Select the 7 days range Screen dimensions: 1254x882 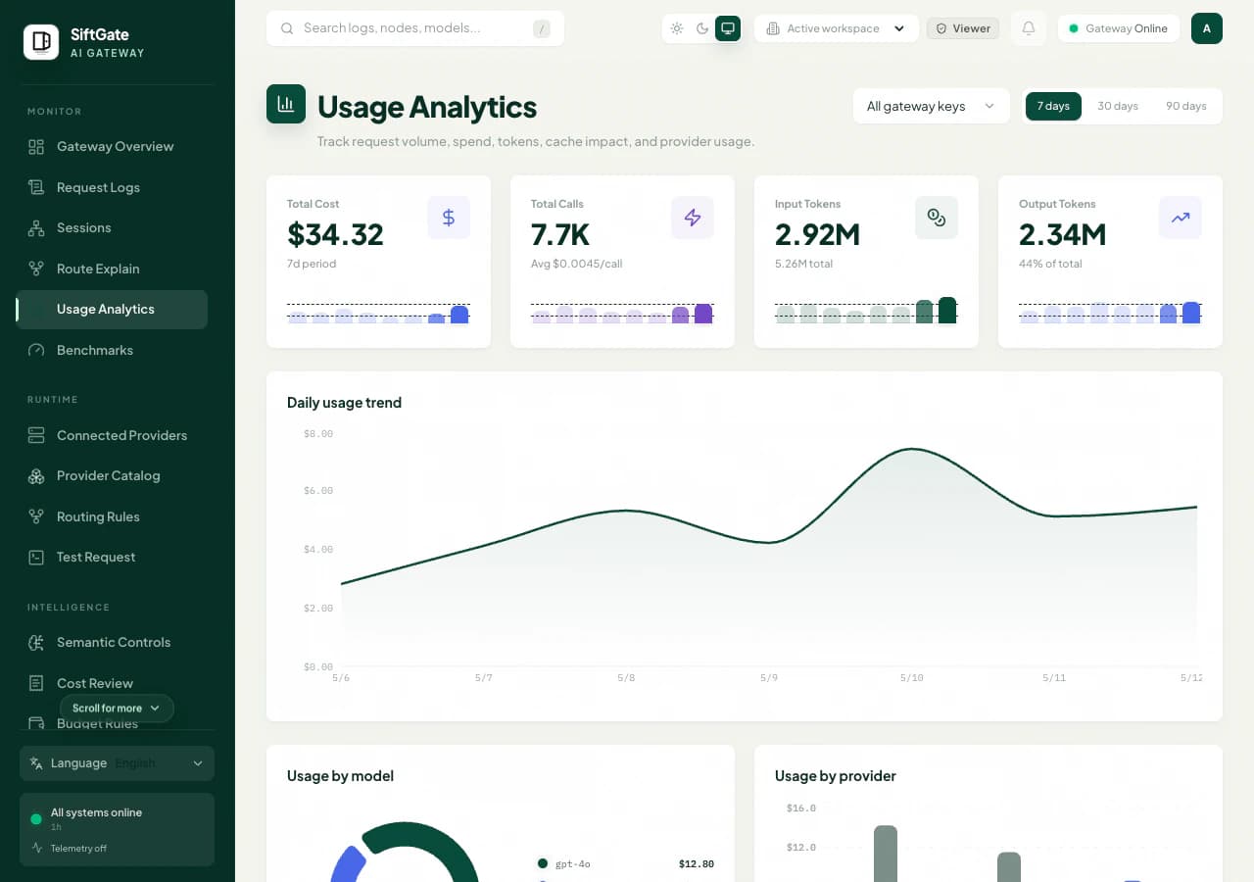pos(1053,106)
